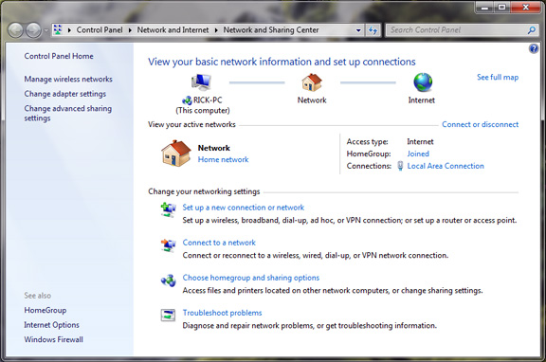This screenshot has width=546, height=362.
Task: Select Network and Sharing Center breadcrumb
Action: tap(271, 30)
